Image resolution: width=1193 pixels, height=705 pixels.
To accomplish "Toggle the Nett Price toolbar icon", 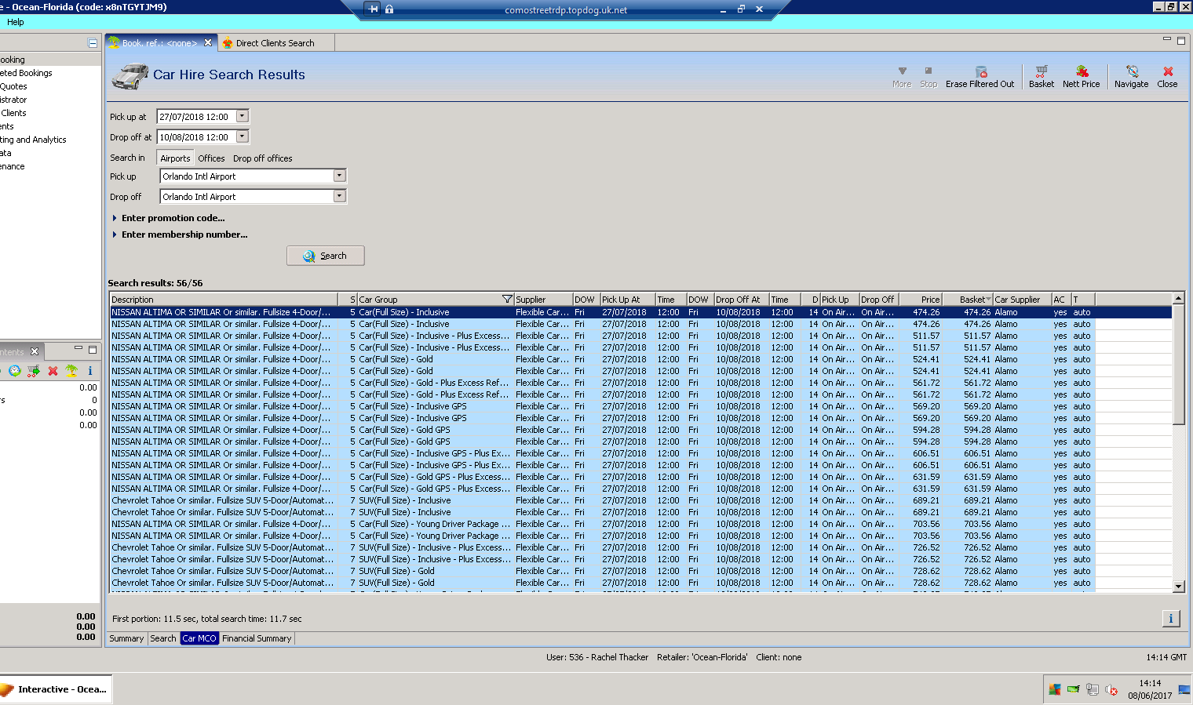I will (1081, 77).
